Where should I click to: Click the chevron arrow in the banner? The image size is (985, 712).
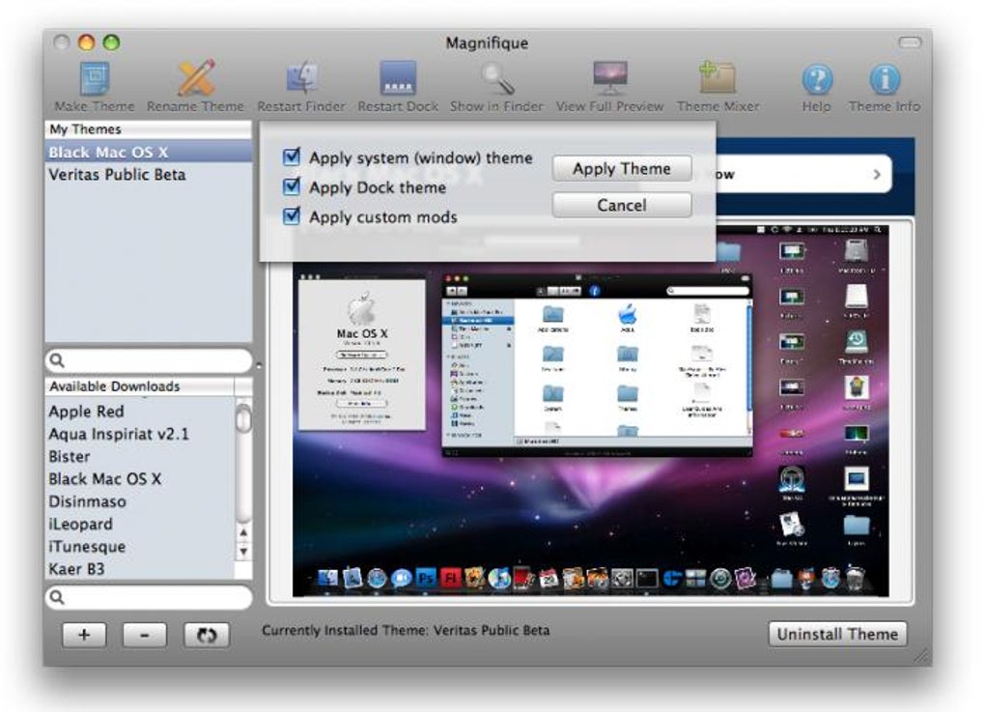[877, 174]
